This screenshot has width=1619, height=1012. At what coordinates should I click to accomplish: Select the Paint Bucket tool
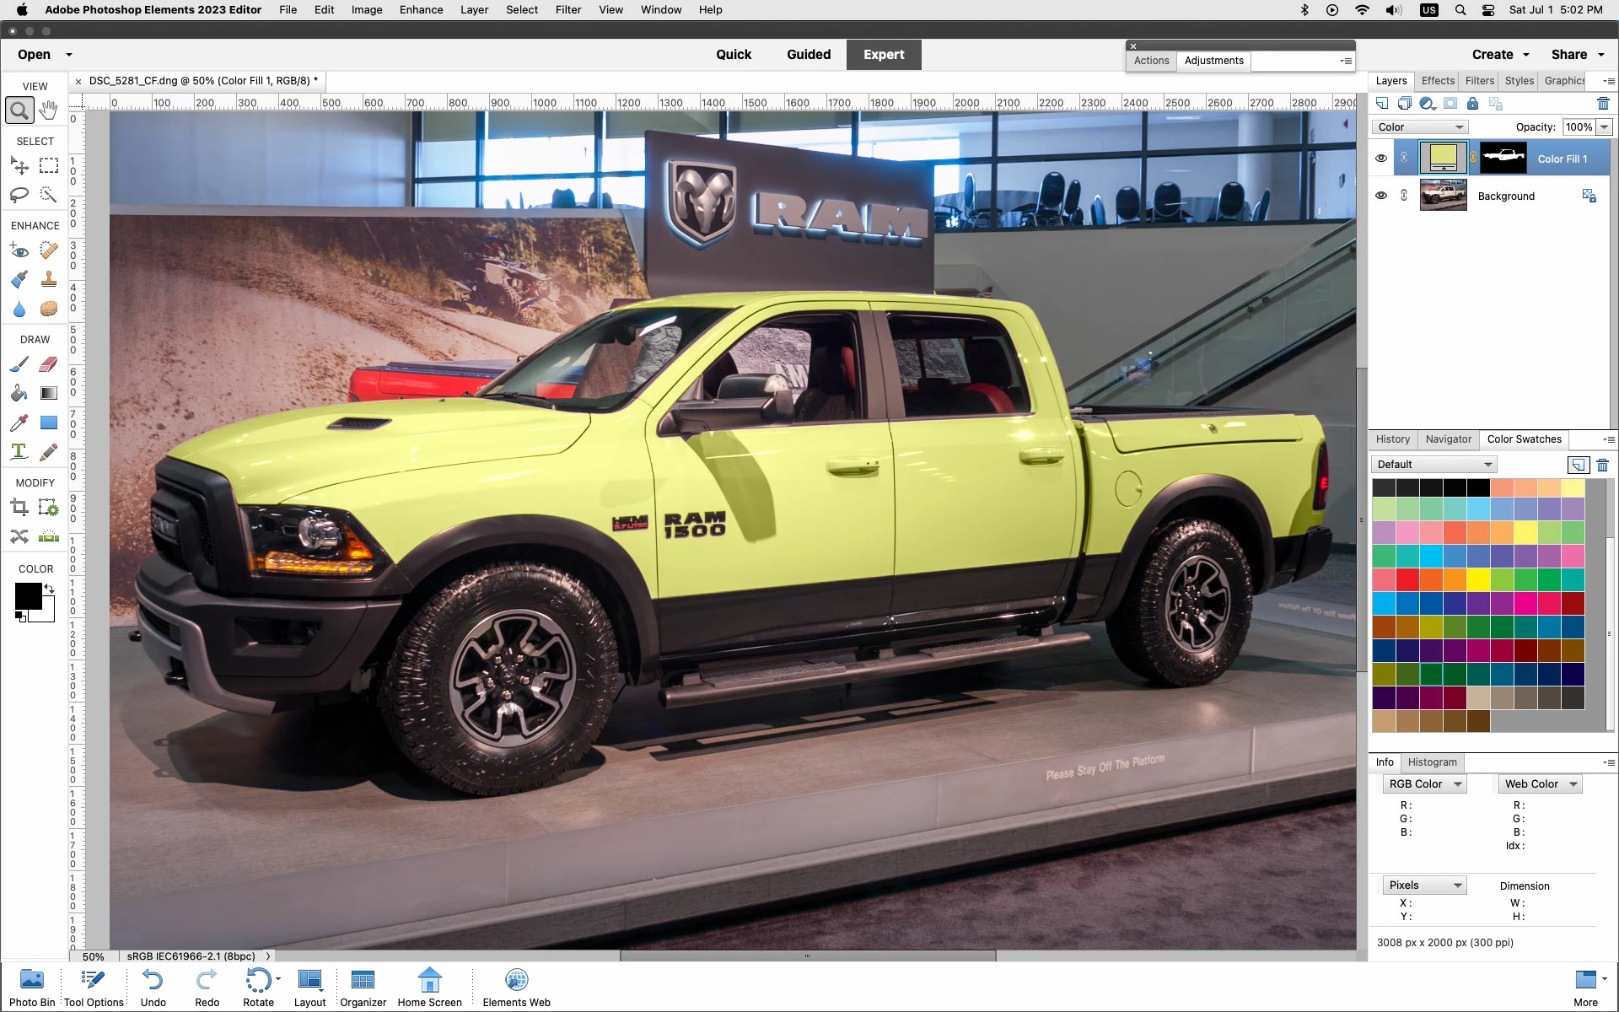[x=19, y=393]
